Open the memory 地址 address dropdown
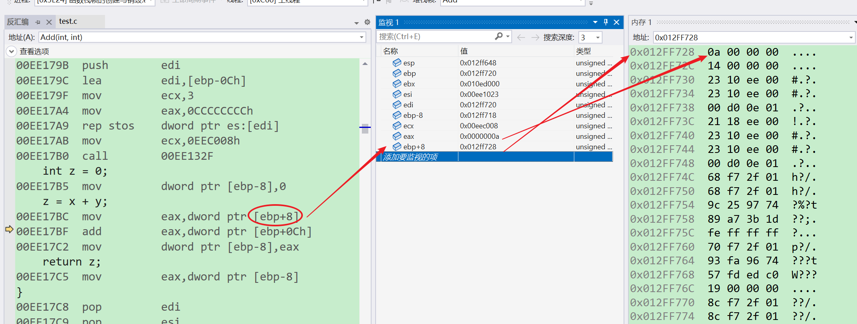The image size is (857, 324). coord(851,38)
